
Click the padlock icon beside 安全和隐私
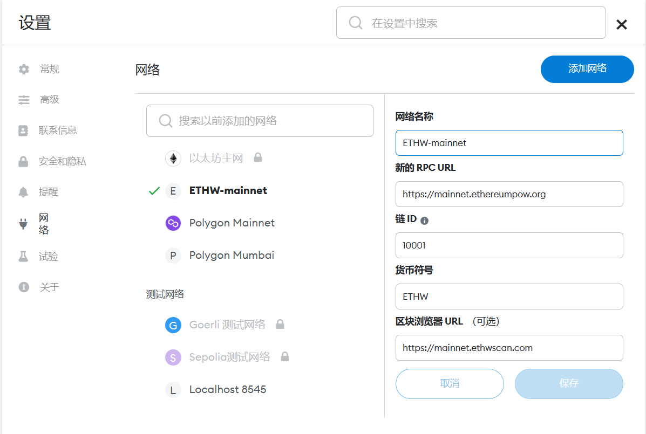click(x=24, y=161)
